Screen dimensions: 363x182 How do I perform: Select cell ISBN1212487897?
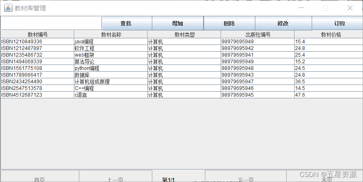click(x=38, y=48)
